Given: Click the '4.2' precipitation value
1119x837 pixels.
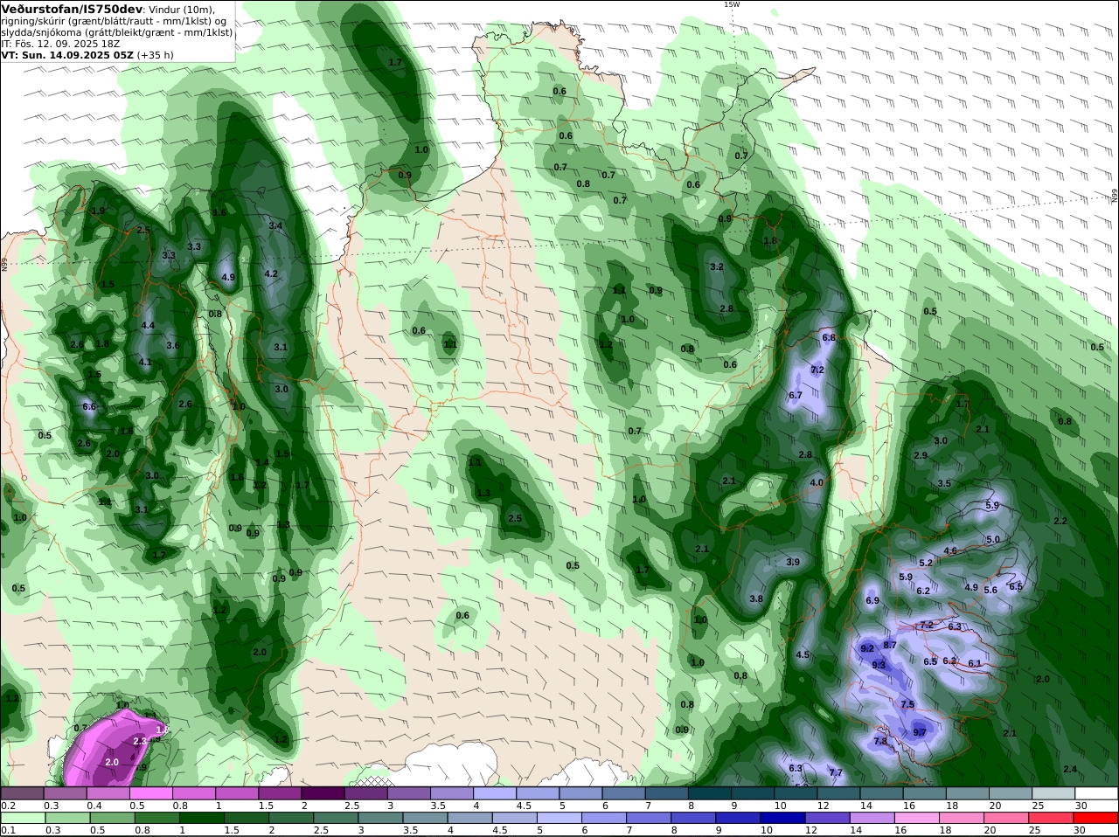Looking at the screenshot, I should point(271,273).
